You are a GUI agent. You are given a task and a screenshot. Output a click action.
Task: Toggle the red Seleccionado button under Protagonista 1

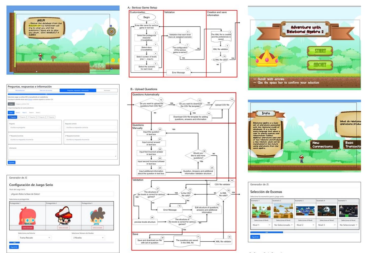point(27,228)
